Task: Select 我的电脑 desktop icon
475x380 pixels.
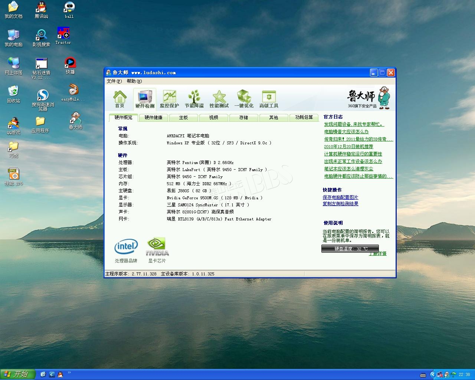Action: click(13, 38)
